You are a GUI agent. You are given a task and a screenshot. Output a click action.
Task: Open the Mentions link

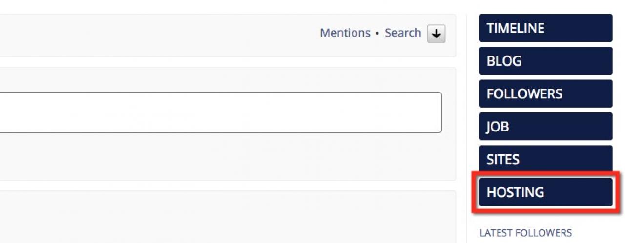[345, 33]
